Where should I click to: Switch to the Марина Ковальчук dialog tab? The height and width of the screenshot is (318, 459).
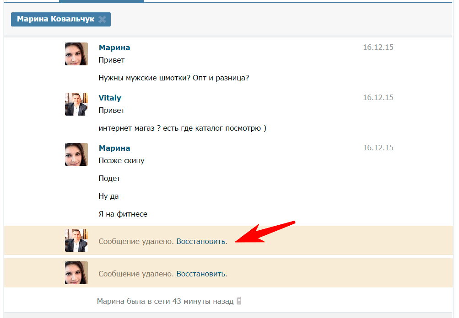(55, 19)
